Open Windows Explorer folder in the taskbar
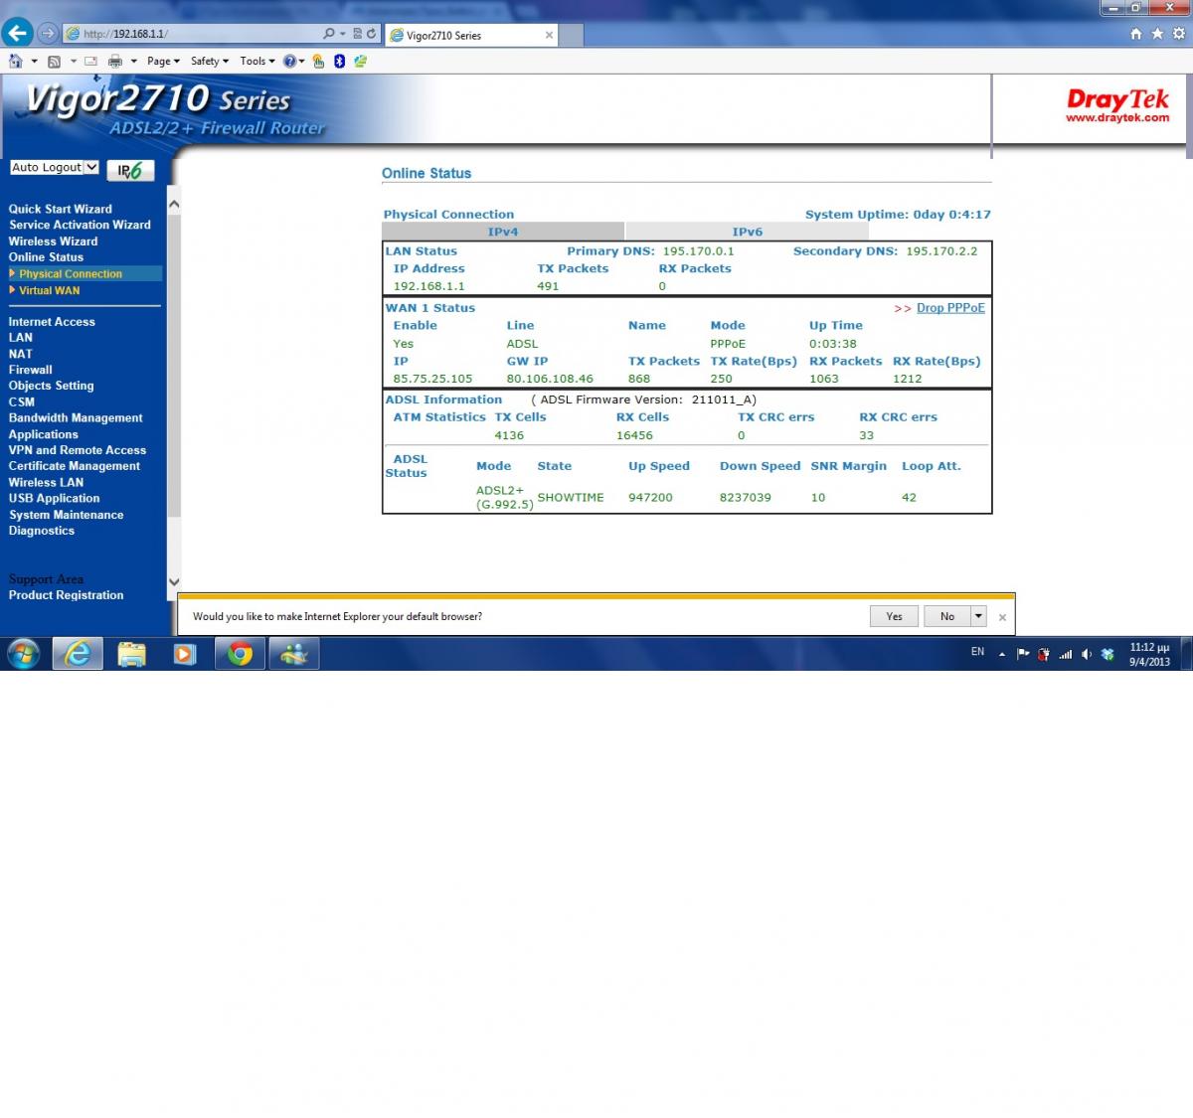The height and width of the screenshot is (1118, 1193). pyautogui.click(x=131, y=654)
